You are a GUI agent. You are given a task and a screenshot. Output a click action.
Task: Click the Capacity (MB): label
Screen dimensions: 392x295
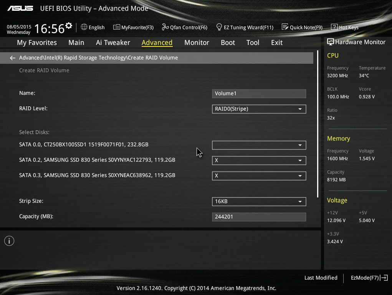click(x=36, y=216)
